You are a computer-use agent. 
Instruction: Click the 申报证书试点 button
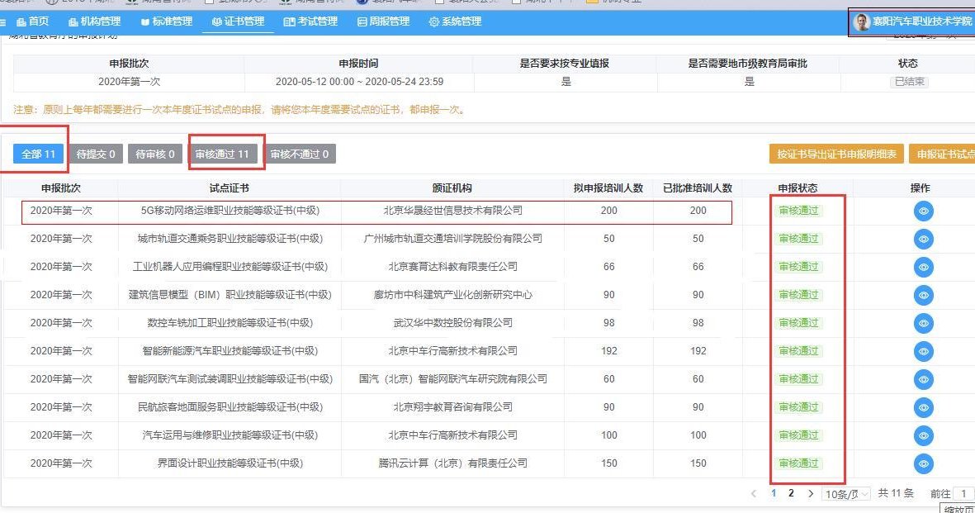[942, 154]
